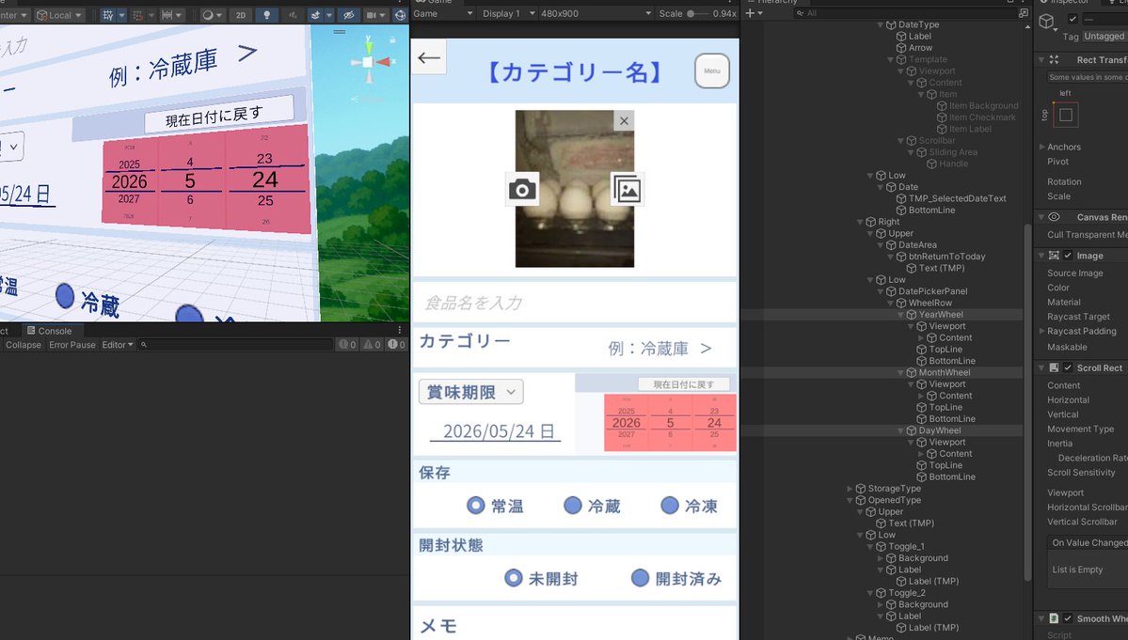Open category selector 例：冷蔵庫 >
The height and width of the screenshot is (640, 1128).
point(659,349)
